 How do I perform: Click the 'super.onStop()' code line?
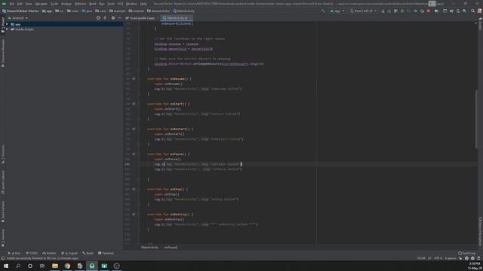tap(167, 194)
